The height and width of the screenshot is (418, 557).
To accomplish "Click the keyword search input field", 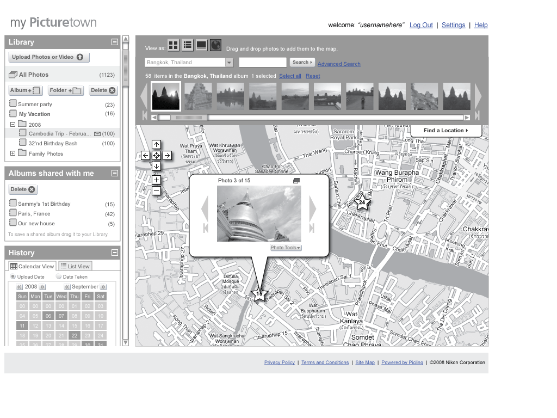I will pyautogui.click(x=262, y=63).
